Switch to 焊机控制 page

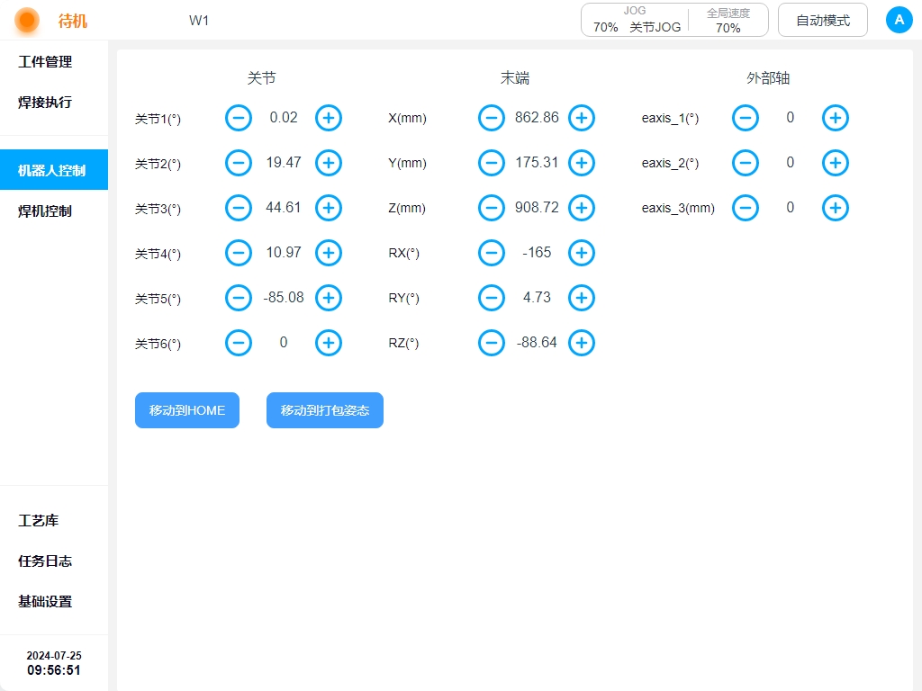pos(45,211)
